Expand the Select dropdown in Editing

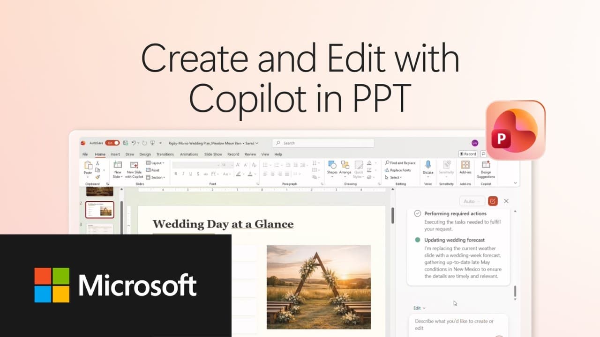(393, 177)
